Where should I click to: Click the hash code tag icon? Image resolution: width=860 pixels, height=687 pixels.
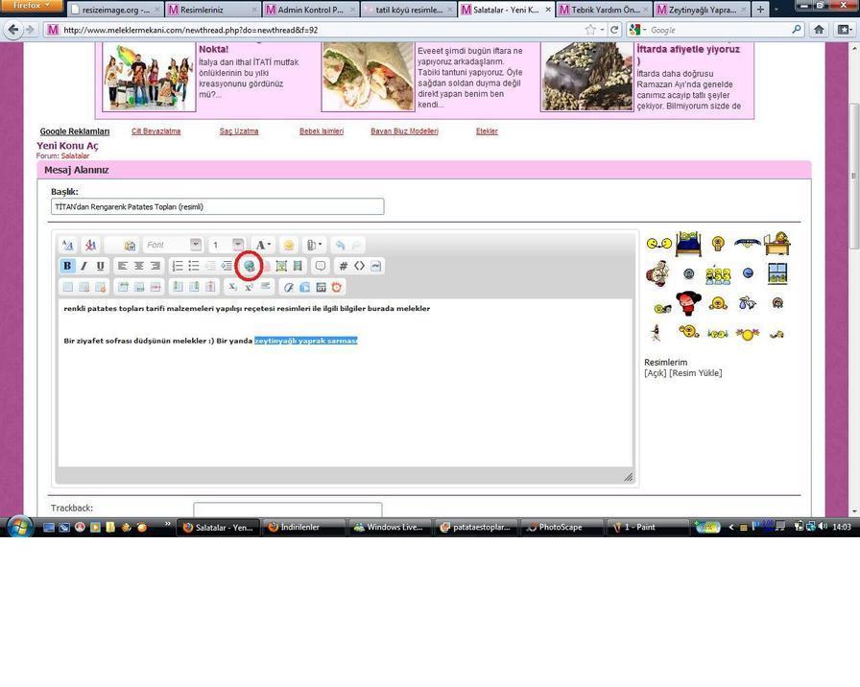coord(343,266)
